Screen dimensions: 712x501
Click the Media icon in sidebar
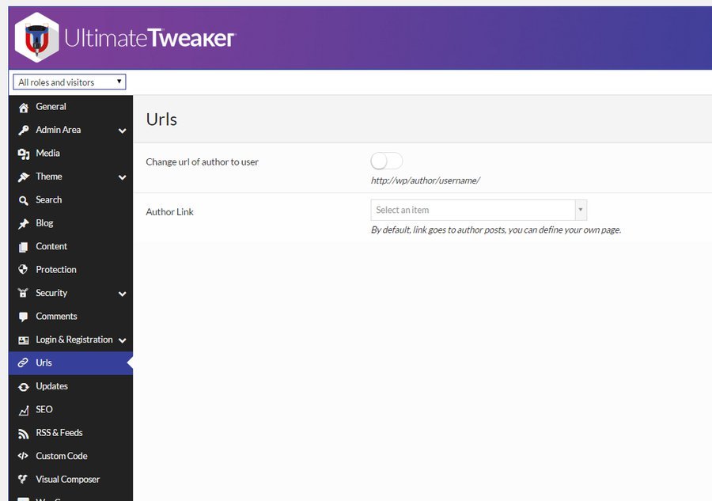24,154
